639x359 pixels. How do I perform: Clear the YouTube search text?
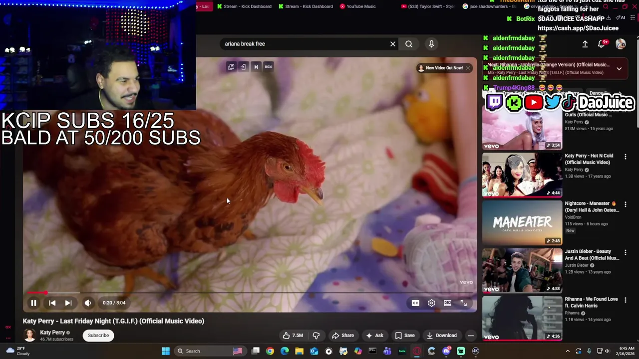click(393, 44)
